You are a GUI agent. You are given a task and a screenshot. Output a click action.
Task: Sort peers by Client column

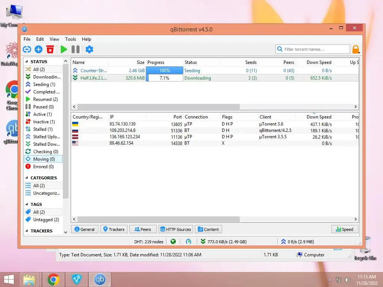(x=276, y=117)
